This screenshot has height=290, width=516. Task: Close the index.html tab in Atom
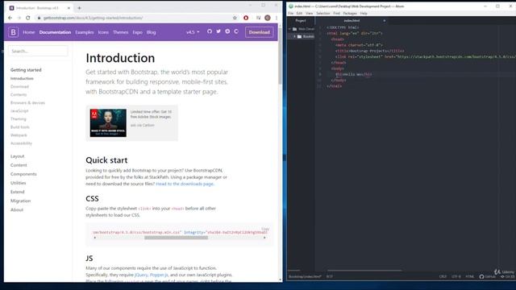click(x=384, y=21)
